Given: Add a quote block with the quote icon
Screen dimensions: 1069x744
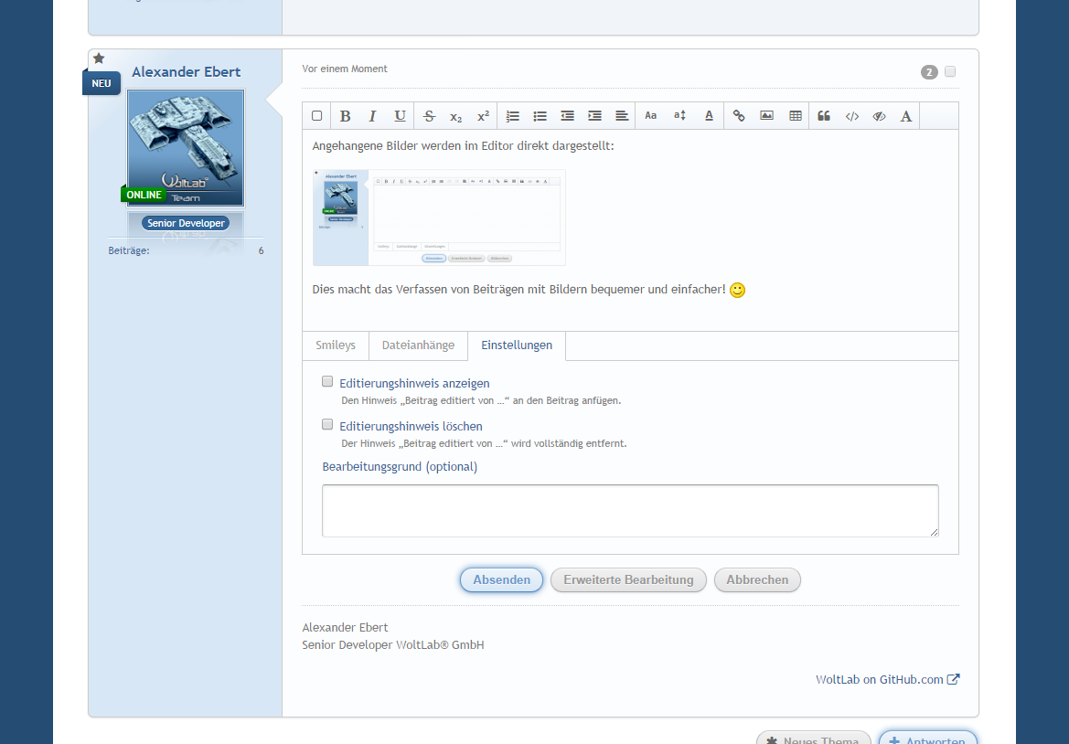Looking at the screenshot, I should click(824, 116).
